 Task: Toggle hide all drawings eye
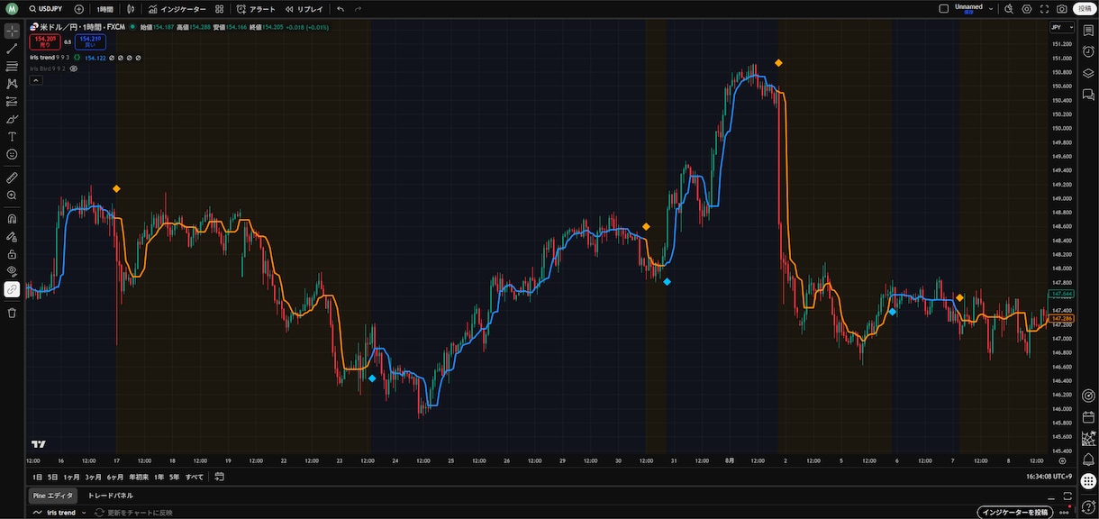tap(12, 271)
